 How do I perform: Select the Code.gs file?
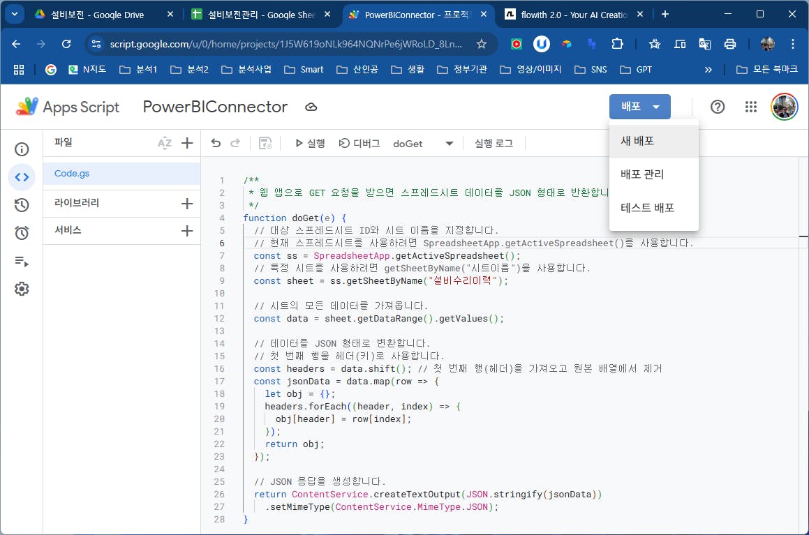click(121, 174)
